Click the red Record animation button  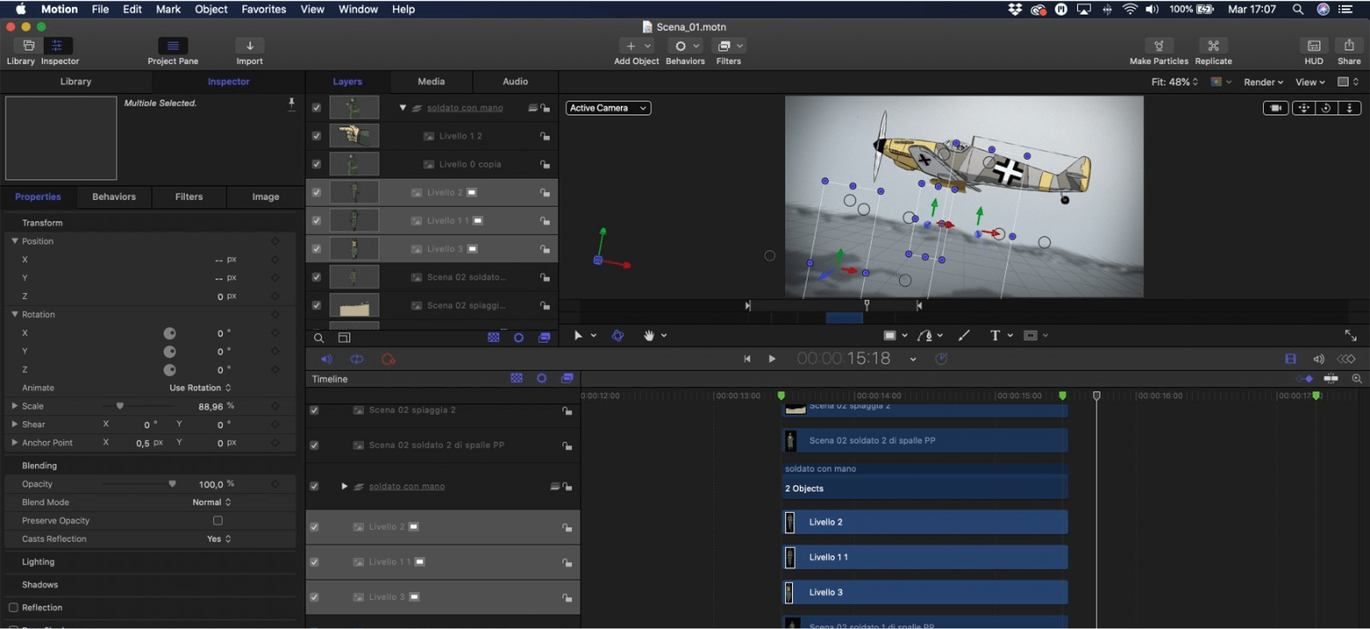click(388, 359)
